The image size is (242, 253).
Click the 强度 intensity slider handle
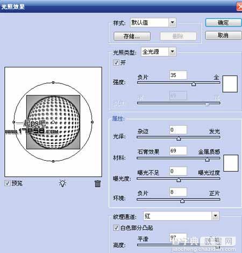click(x=194, y=84)
